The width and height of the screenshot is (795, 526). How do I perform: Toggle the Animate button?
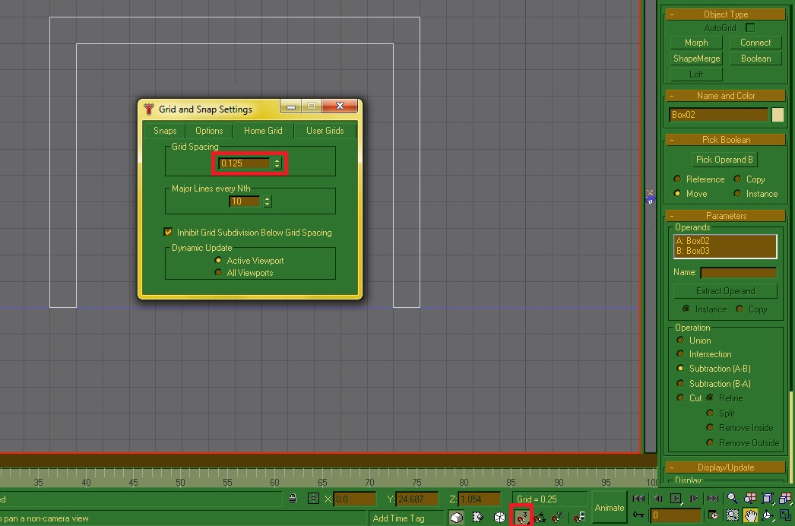(609, 507)
